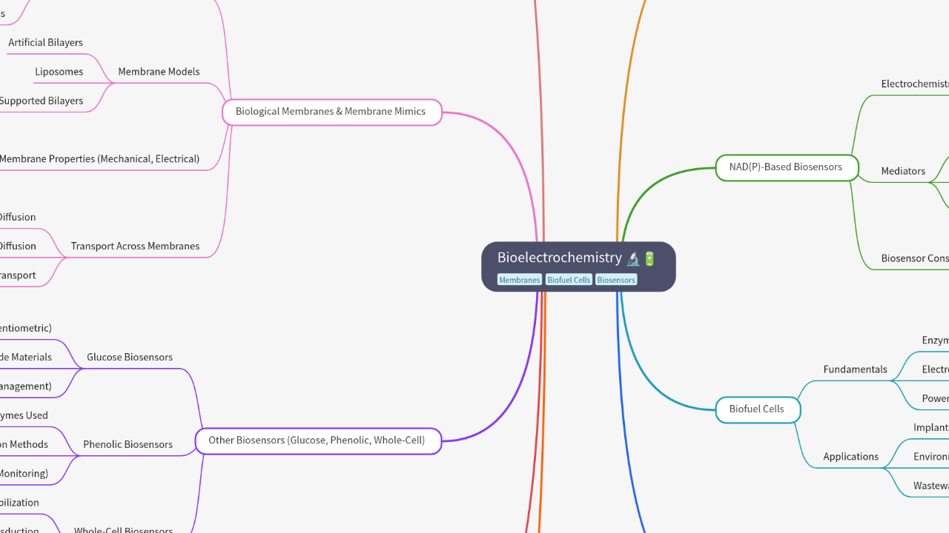Screen dimensions: 949x533
Task: Click the Mediators label
Action: [903, 171]
